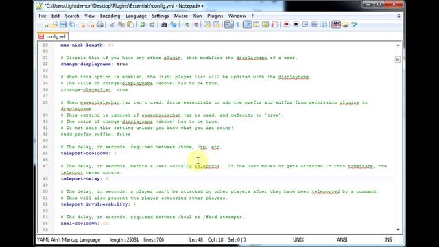Print the document using the printer icon
Image resolution: width=439 pixels, height=247 pixels.
[100, 25]
